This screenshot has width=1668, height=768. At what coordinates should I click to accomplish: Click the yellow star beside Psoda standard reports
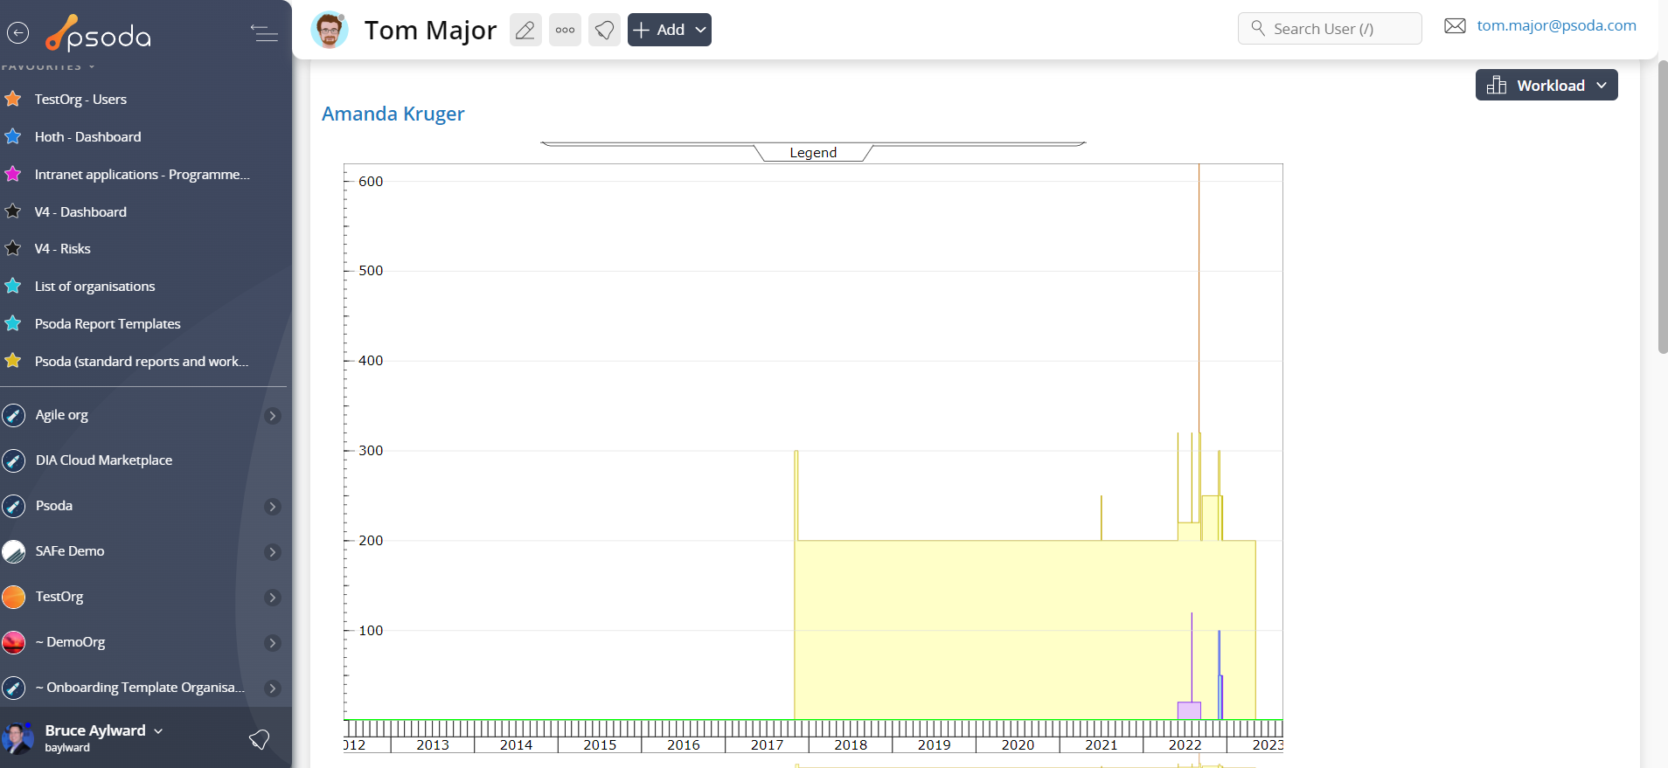(x=13, y=361)
